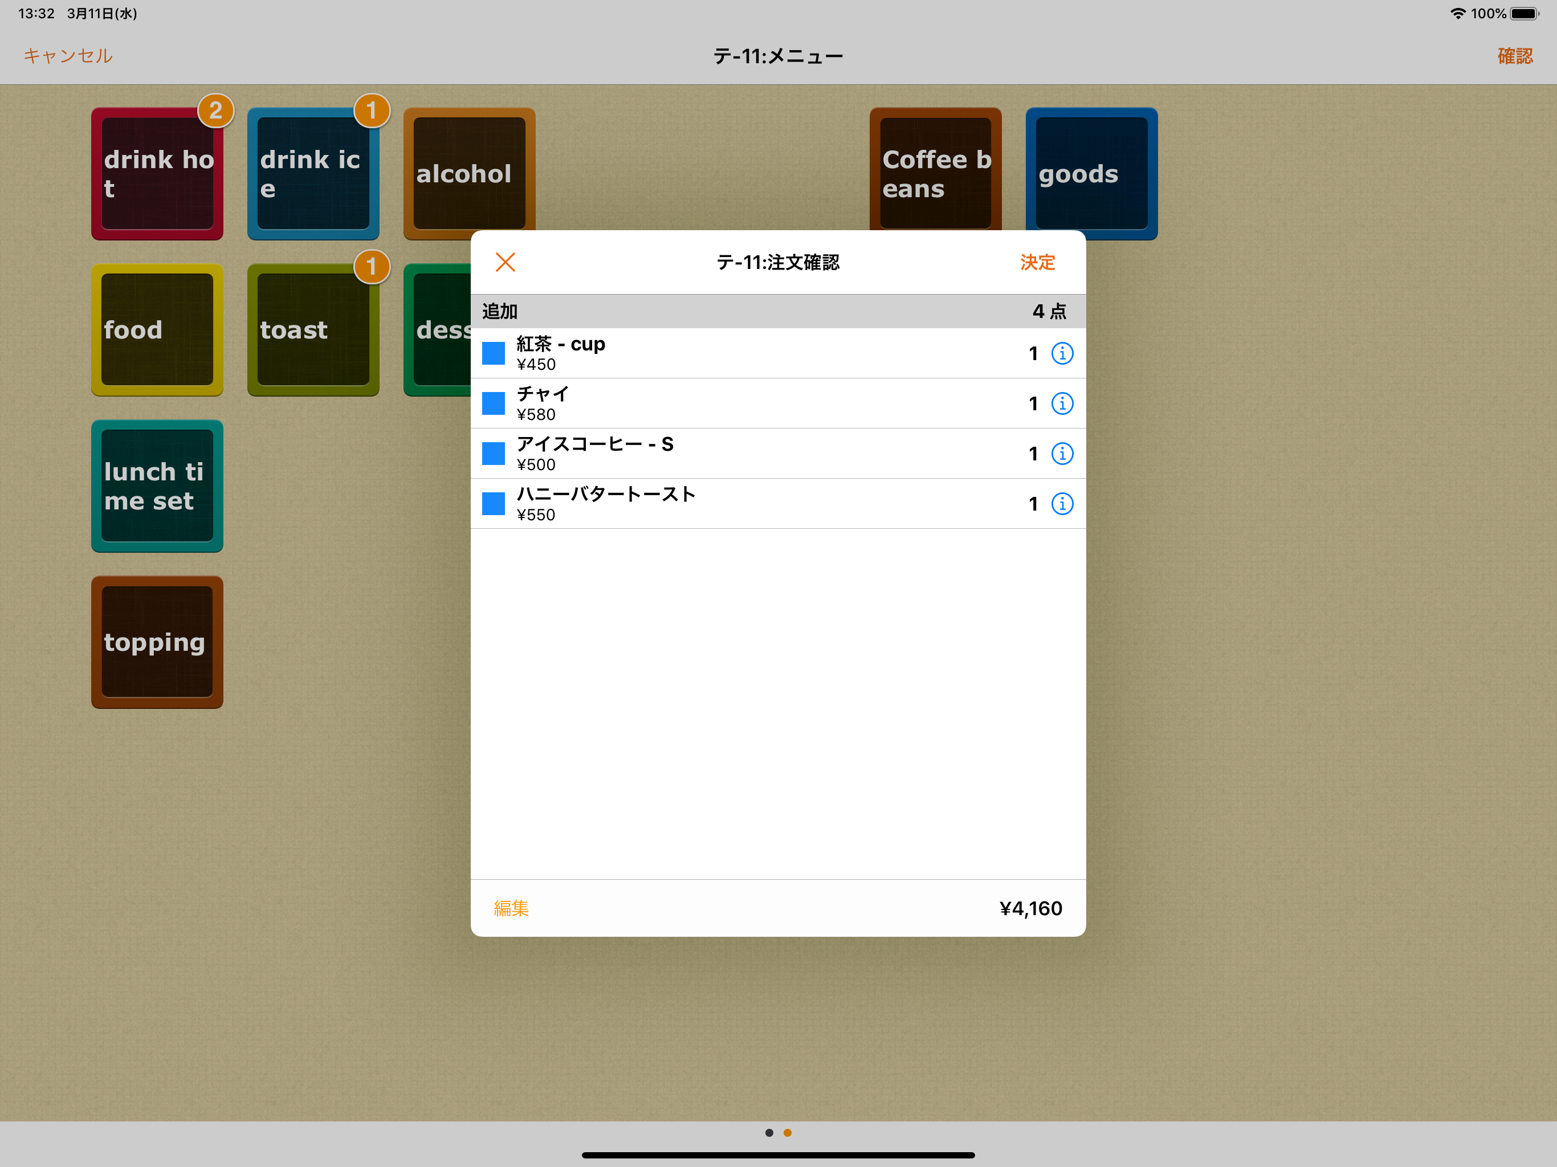The height and width of the screenshot is (1167, 1557).
Task: Tap the テ-11:注文確認 dialog title
Action: click(778, 263)
